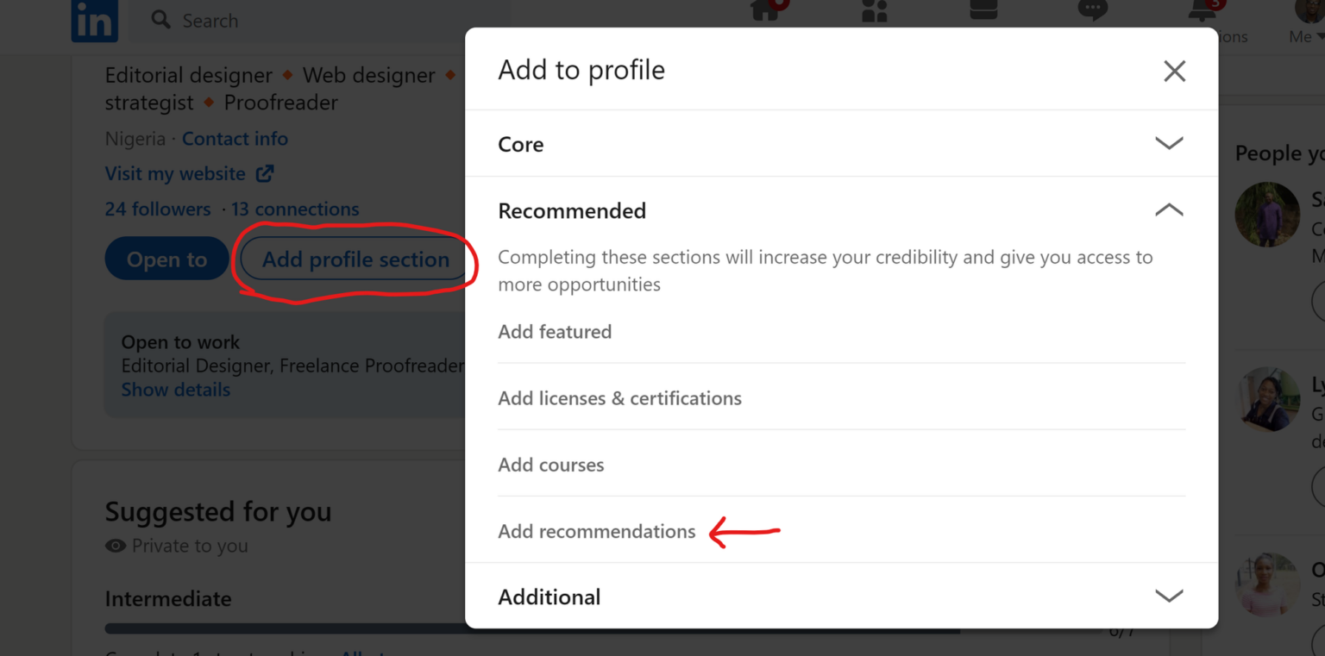The image size is (1325, 656).
Task: Click the search magnifier icon
Action: (x=160, y=19)
